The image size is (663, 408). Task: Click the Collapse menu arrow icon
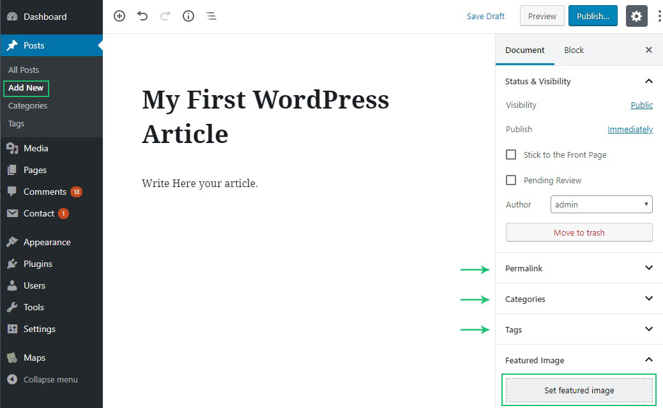click(12, 379)
